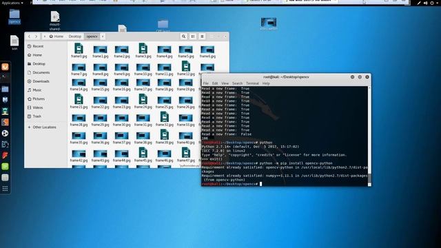Select frame28.jpg thumbnail
The width and height of the screenshot is (441, 248).
point(79,118)
